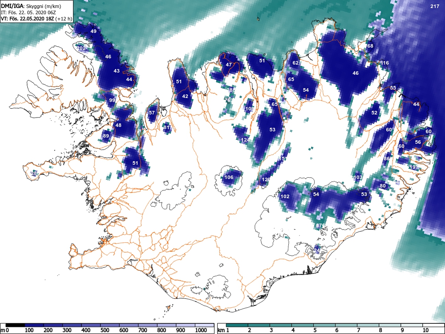Click the km 10 legend label
This screenshot has height=334, width=445.
coord(425,330)
